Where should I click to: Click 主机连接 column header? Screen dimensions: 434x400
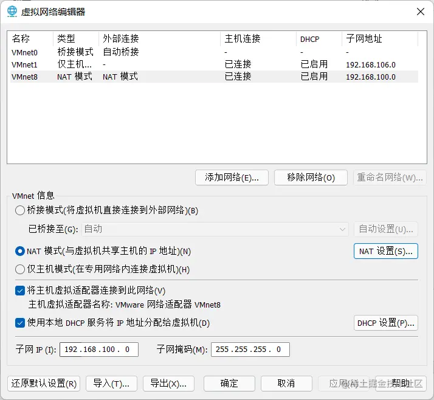(x=258, y=39)
